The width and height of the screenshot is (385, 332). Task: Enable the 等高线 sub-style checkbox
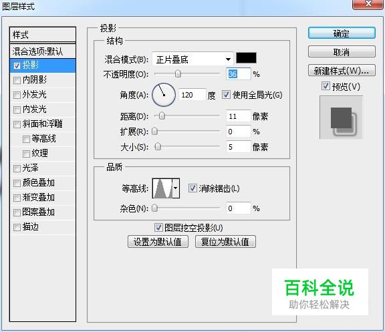(x=26, y=139)
